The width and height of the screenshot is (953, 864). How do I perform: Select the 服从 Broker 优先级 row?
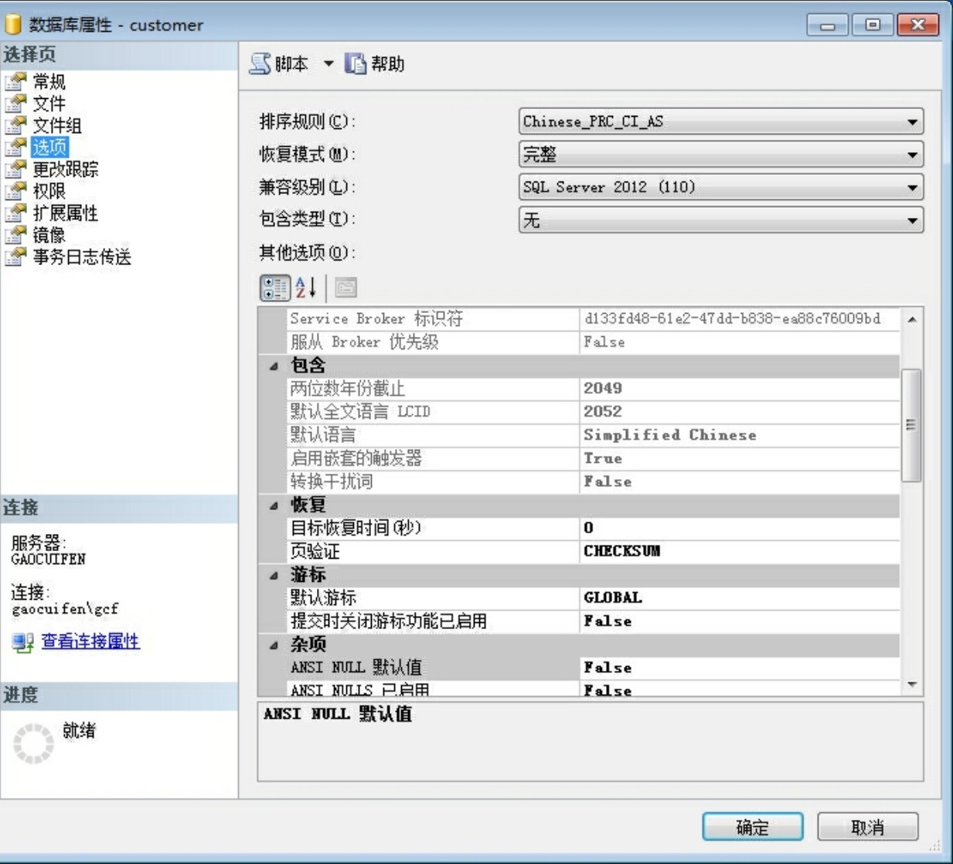point(594,342)
